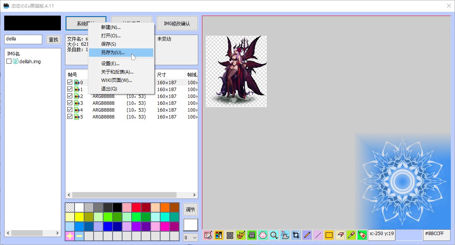Select the magnifying glass zoom tool
Viewport: 455px width, 245px height.
click(x=274, y=235)
